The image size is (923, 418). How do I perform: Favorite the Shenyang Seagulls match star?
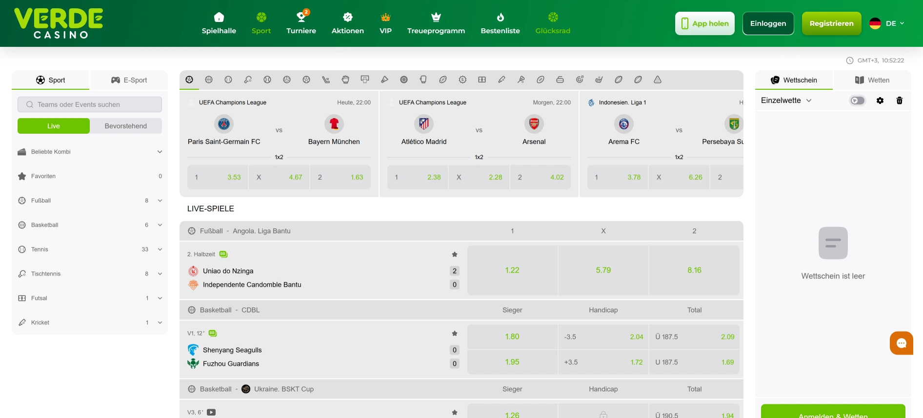pos(455,333)
